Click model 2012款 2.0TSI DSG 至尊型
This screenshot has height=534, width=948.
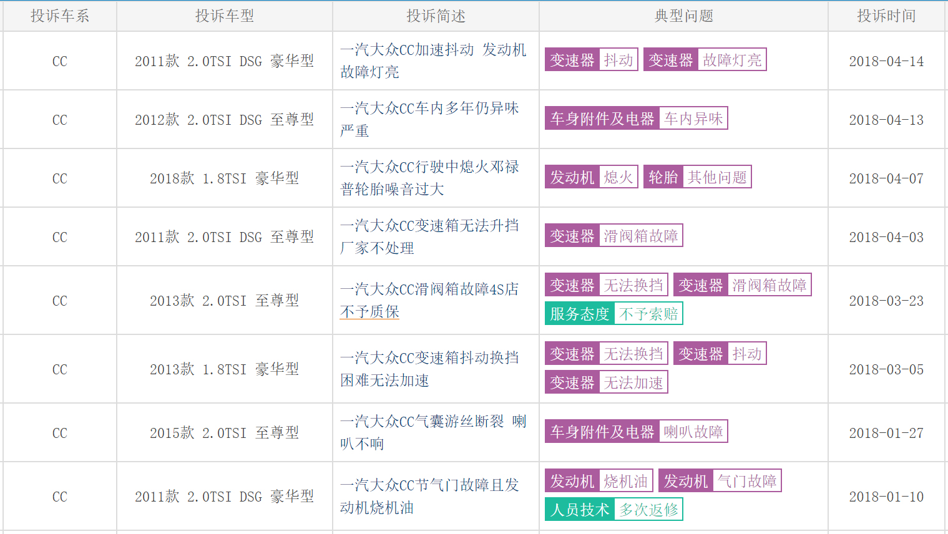pos(225,120)
